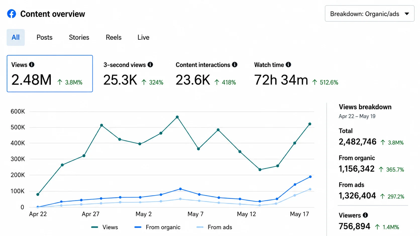The image size is (420, 236).
Task: Click the Facebook logo icon
Action: click(x=12, y=14)
